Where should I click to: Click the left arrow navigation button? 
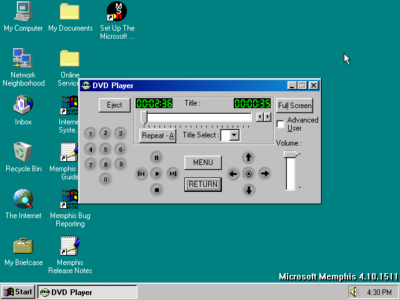click(233, 174)
